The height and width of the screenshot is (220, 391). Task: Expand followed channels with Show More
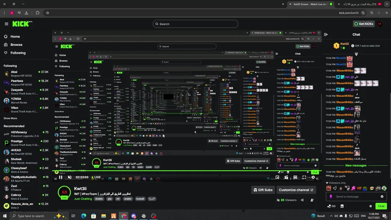click(10, 118)
